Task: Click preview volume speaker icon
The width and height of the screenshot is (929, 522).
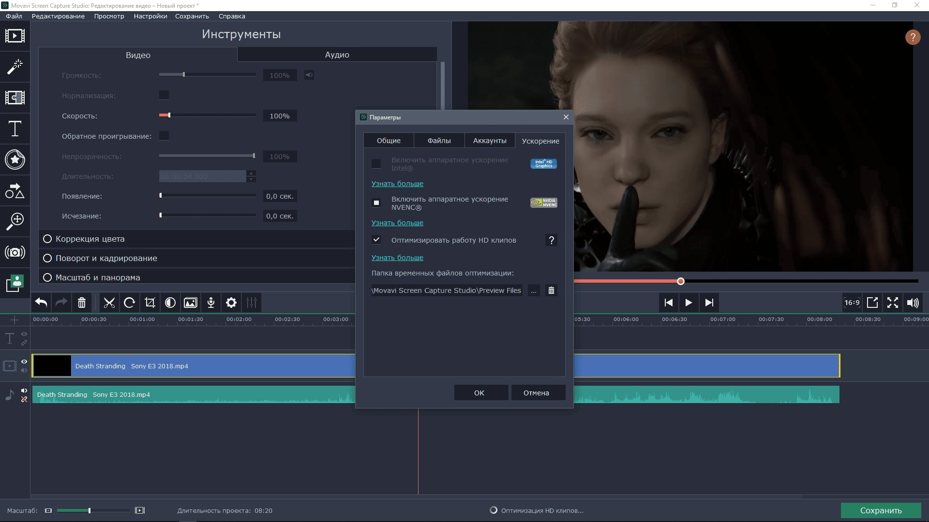Action: [x=913, y=303]
